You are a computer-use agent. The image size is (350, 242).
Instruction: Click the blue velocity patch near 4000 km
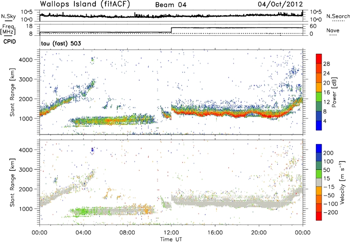(92, 150)
